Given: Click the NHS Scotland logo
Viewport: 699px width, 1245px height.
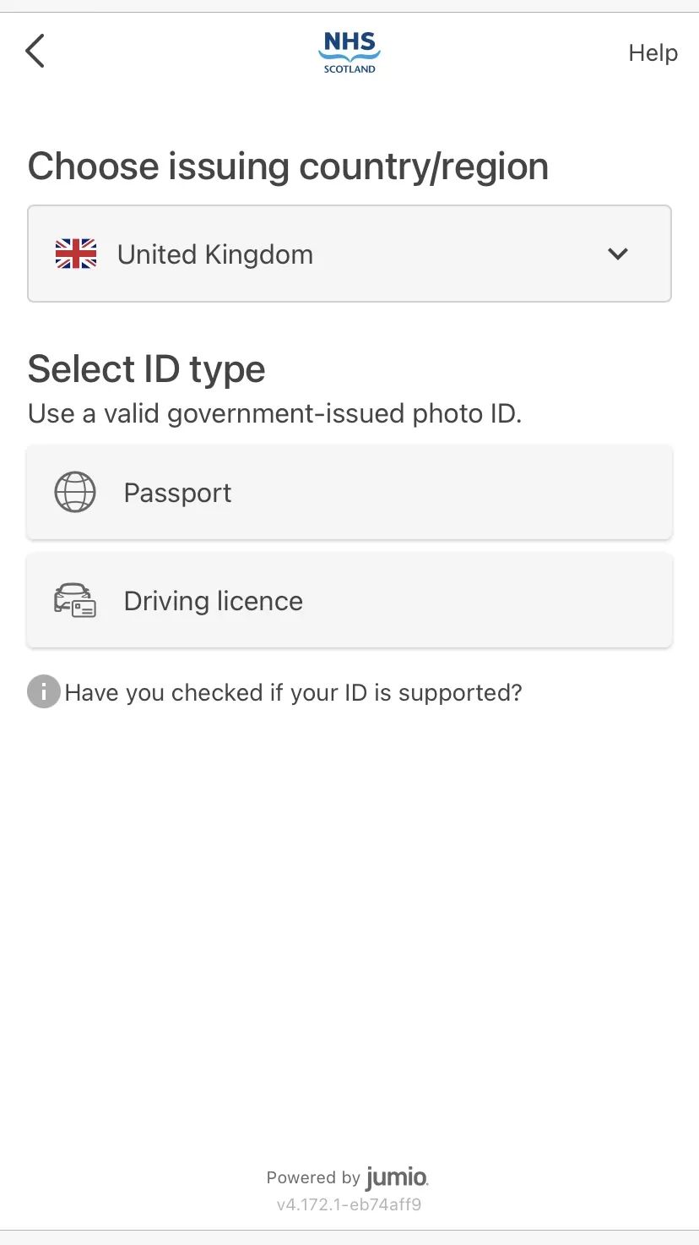Looking at the screenshot, I should click(349, 52).
